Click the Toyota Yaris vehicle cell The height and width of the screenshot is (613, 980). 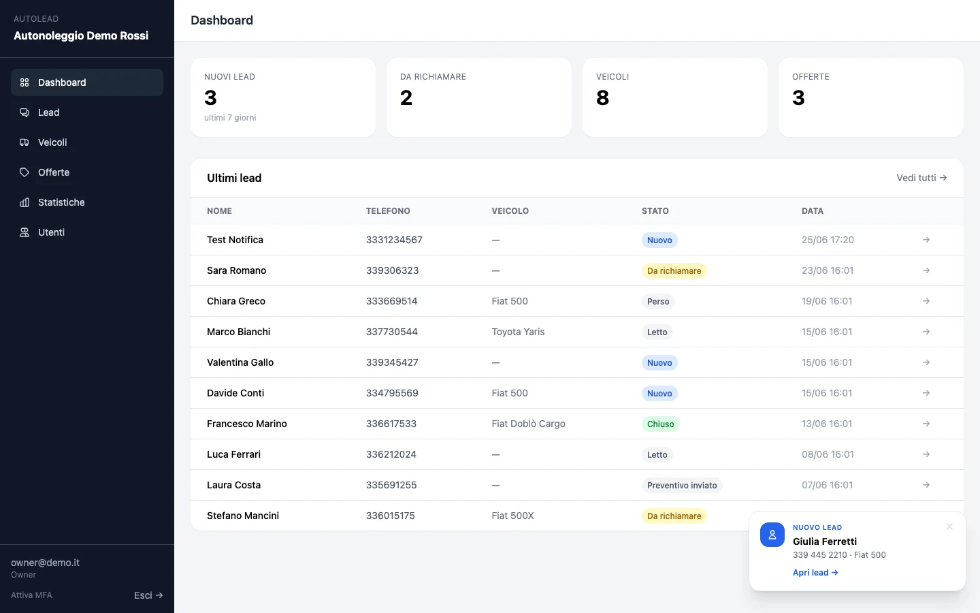click(518, 332)
